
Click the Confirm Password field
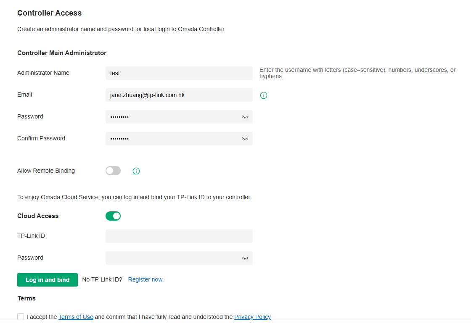172,139
